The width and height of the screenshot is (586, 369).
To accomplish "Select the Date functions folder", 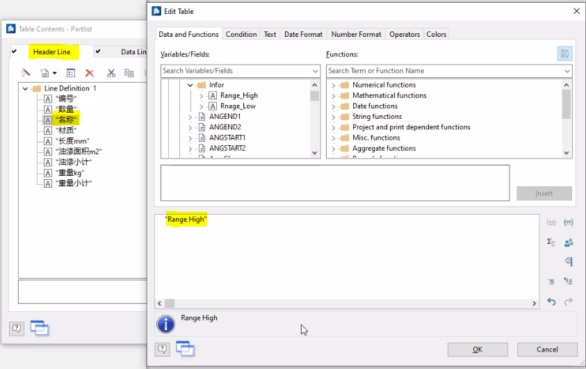I will (x=375, y=106).
